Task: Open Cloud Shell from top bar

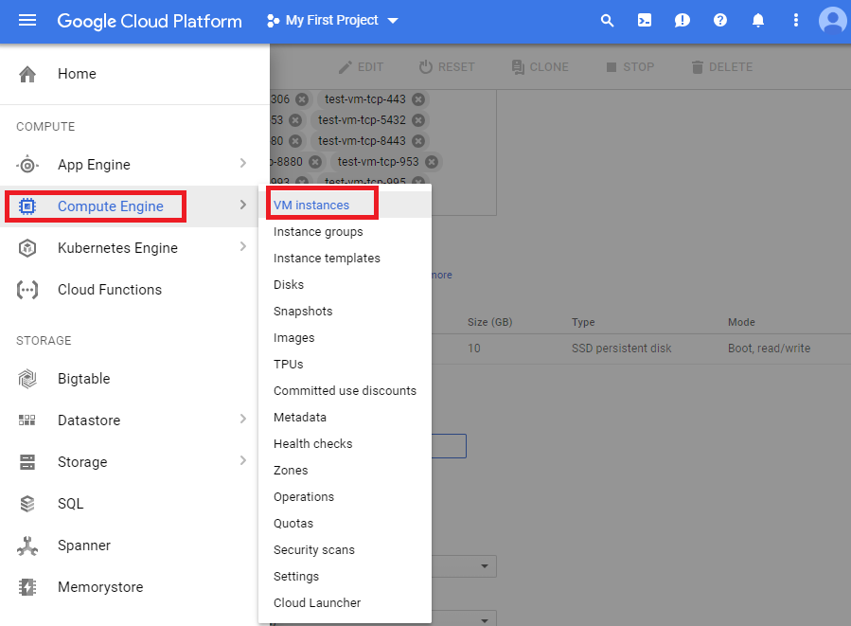Action: (x=645, y=20)
